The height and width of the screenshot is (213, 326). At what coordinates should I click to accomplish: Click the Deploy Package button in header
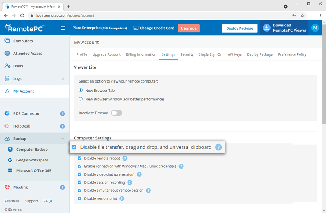click(240, 28)
